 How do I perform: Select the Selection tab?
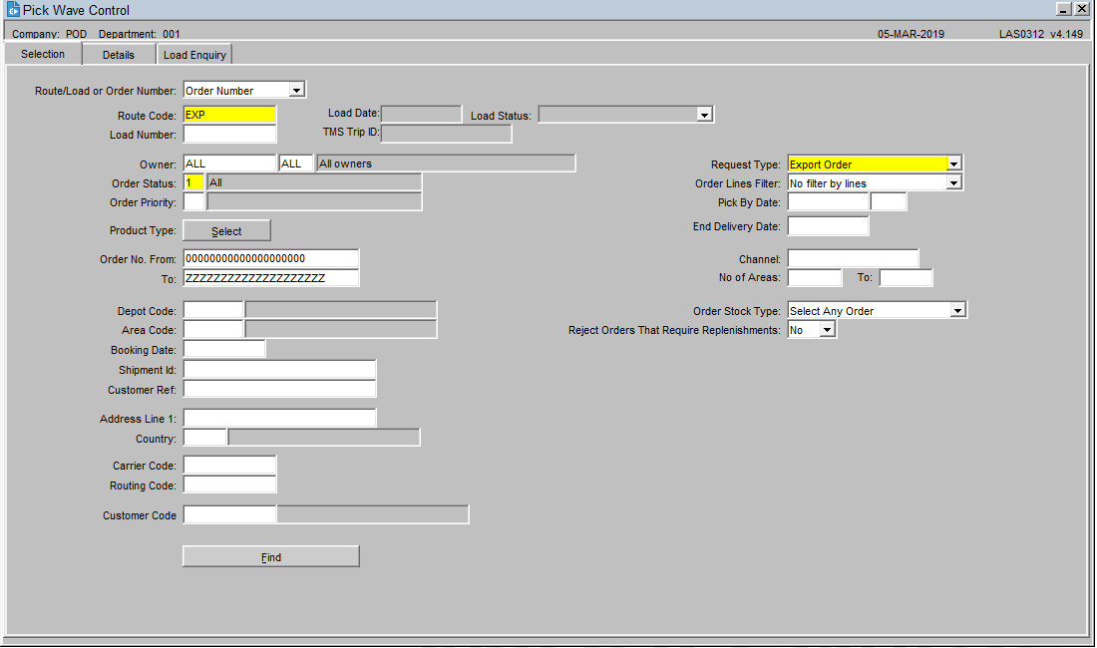click(43, 54)
